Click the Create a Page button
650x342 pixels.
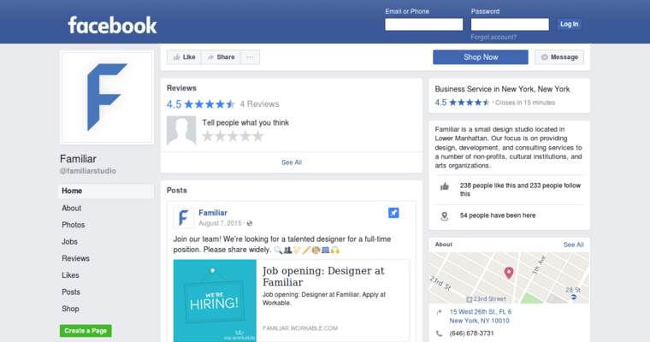click(86, 331)
